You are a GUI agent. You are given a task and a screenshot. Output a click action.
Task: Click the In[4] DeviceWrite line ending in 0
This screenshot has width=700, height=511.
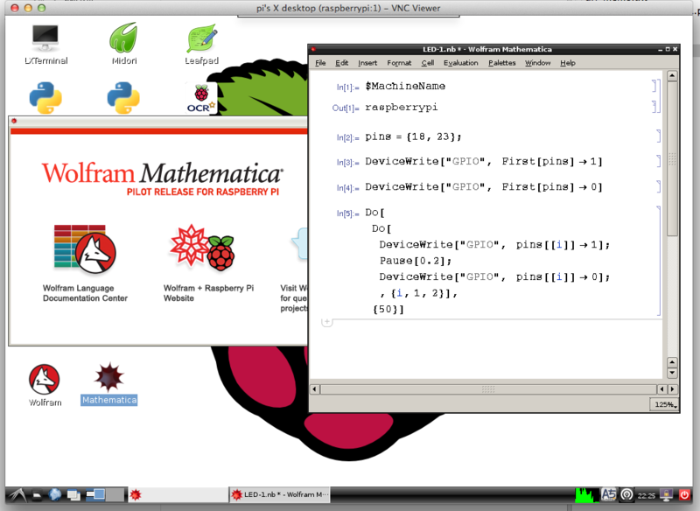(484, 187)
